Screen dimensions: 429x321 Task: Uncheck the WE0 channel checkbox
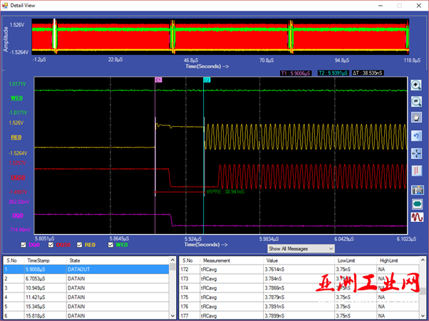point(110,245)
